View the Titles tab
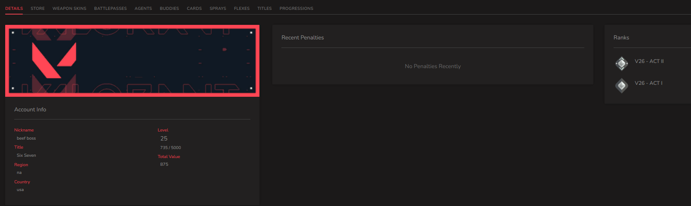This screenshot has width=691, height=206. click(x=265, y=9)
